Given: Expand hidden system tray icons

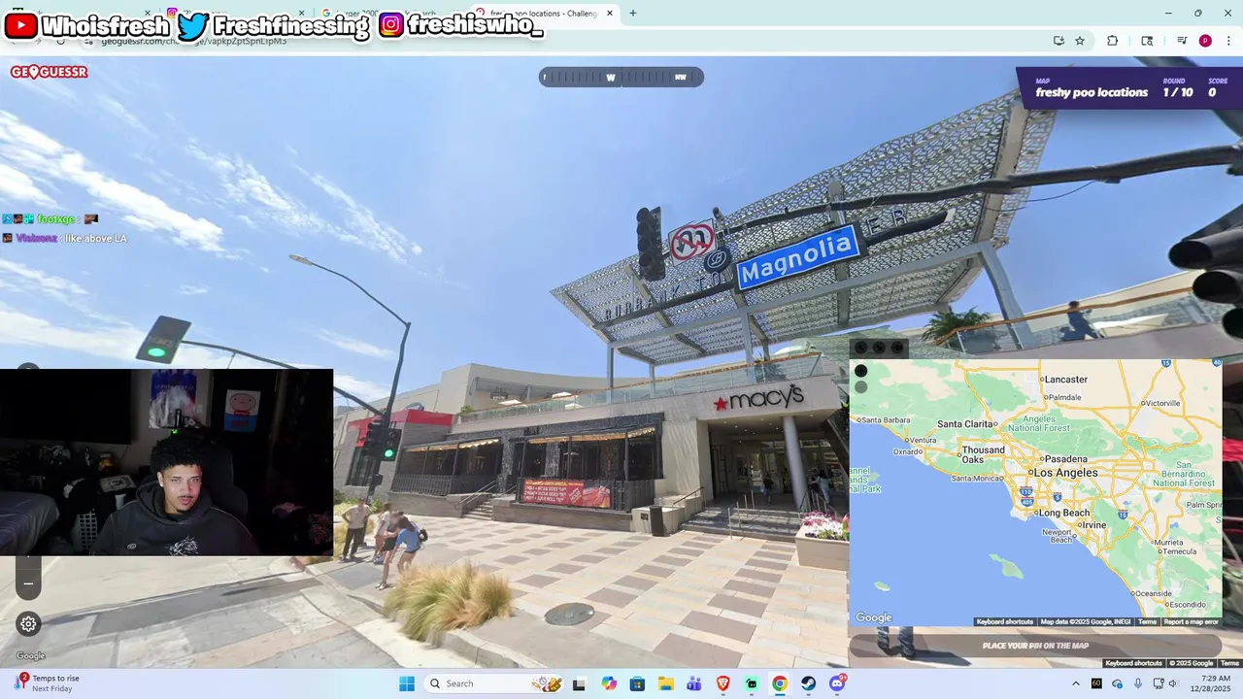Looking at the screenshot, I should pyautogui.click(x=1075, y=683).
